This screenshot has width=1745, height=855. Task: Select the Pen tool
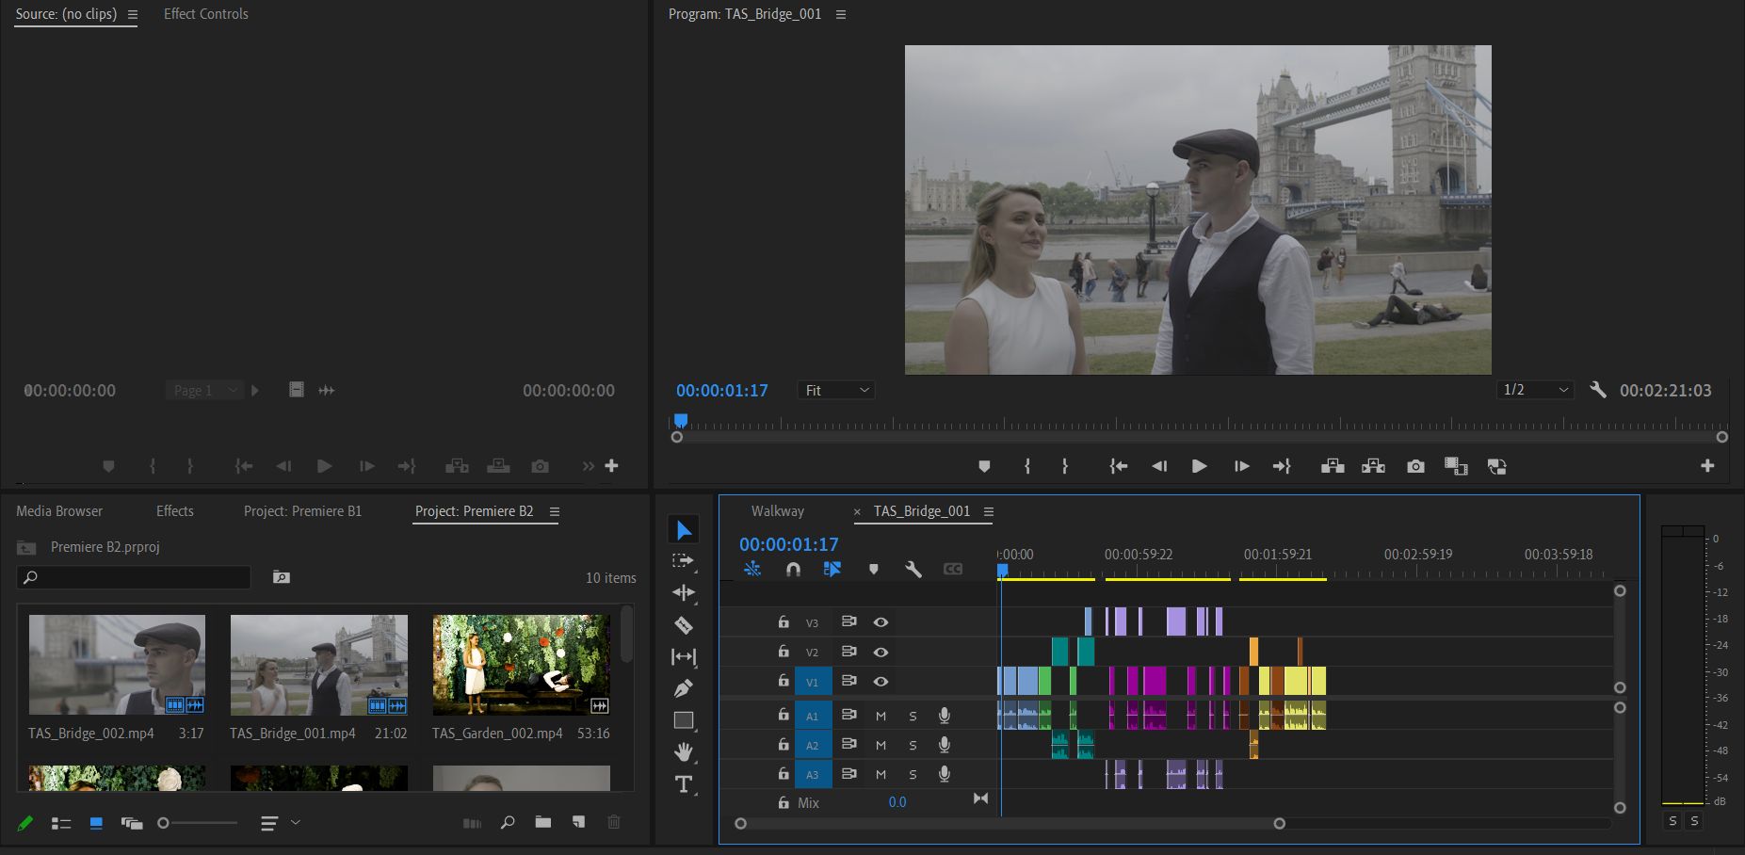click(684, 688)
